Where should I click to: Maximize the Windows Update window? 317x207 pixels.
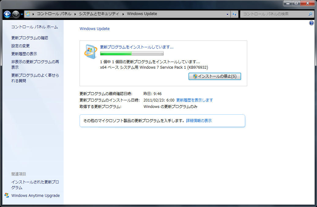[296, 3]
